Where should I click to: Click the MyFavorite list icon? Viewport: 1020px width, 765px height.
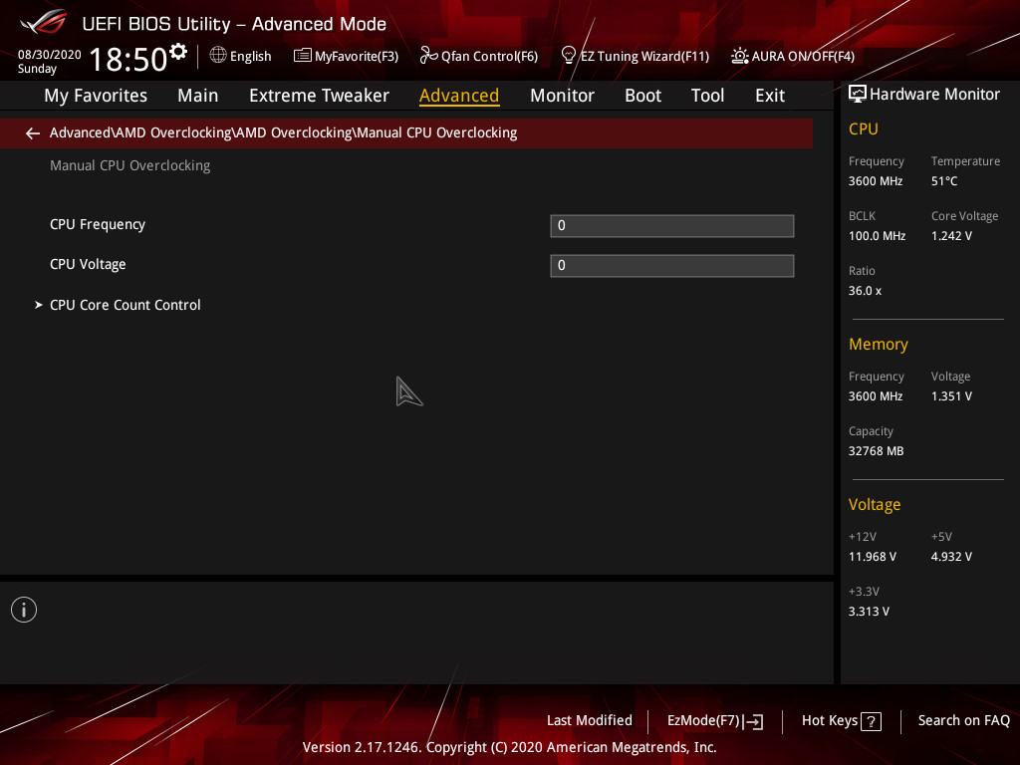[x=303, y=56]
